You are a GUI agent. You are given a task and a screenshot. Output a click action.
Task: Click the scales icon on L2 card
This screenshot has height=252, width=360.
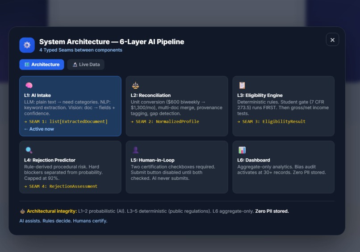coord(135,85)
